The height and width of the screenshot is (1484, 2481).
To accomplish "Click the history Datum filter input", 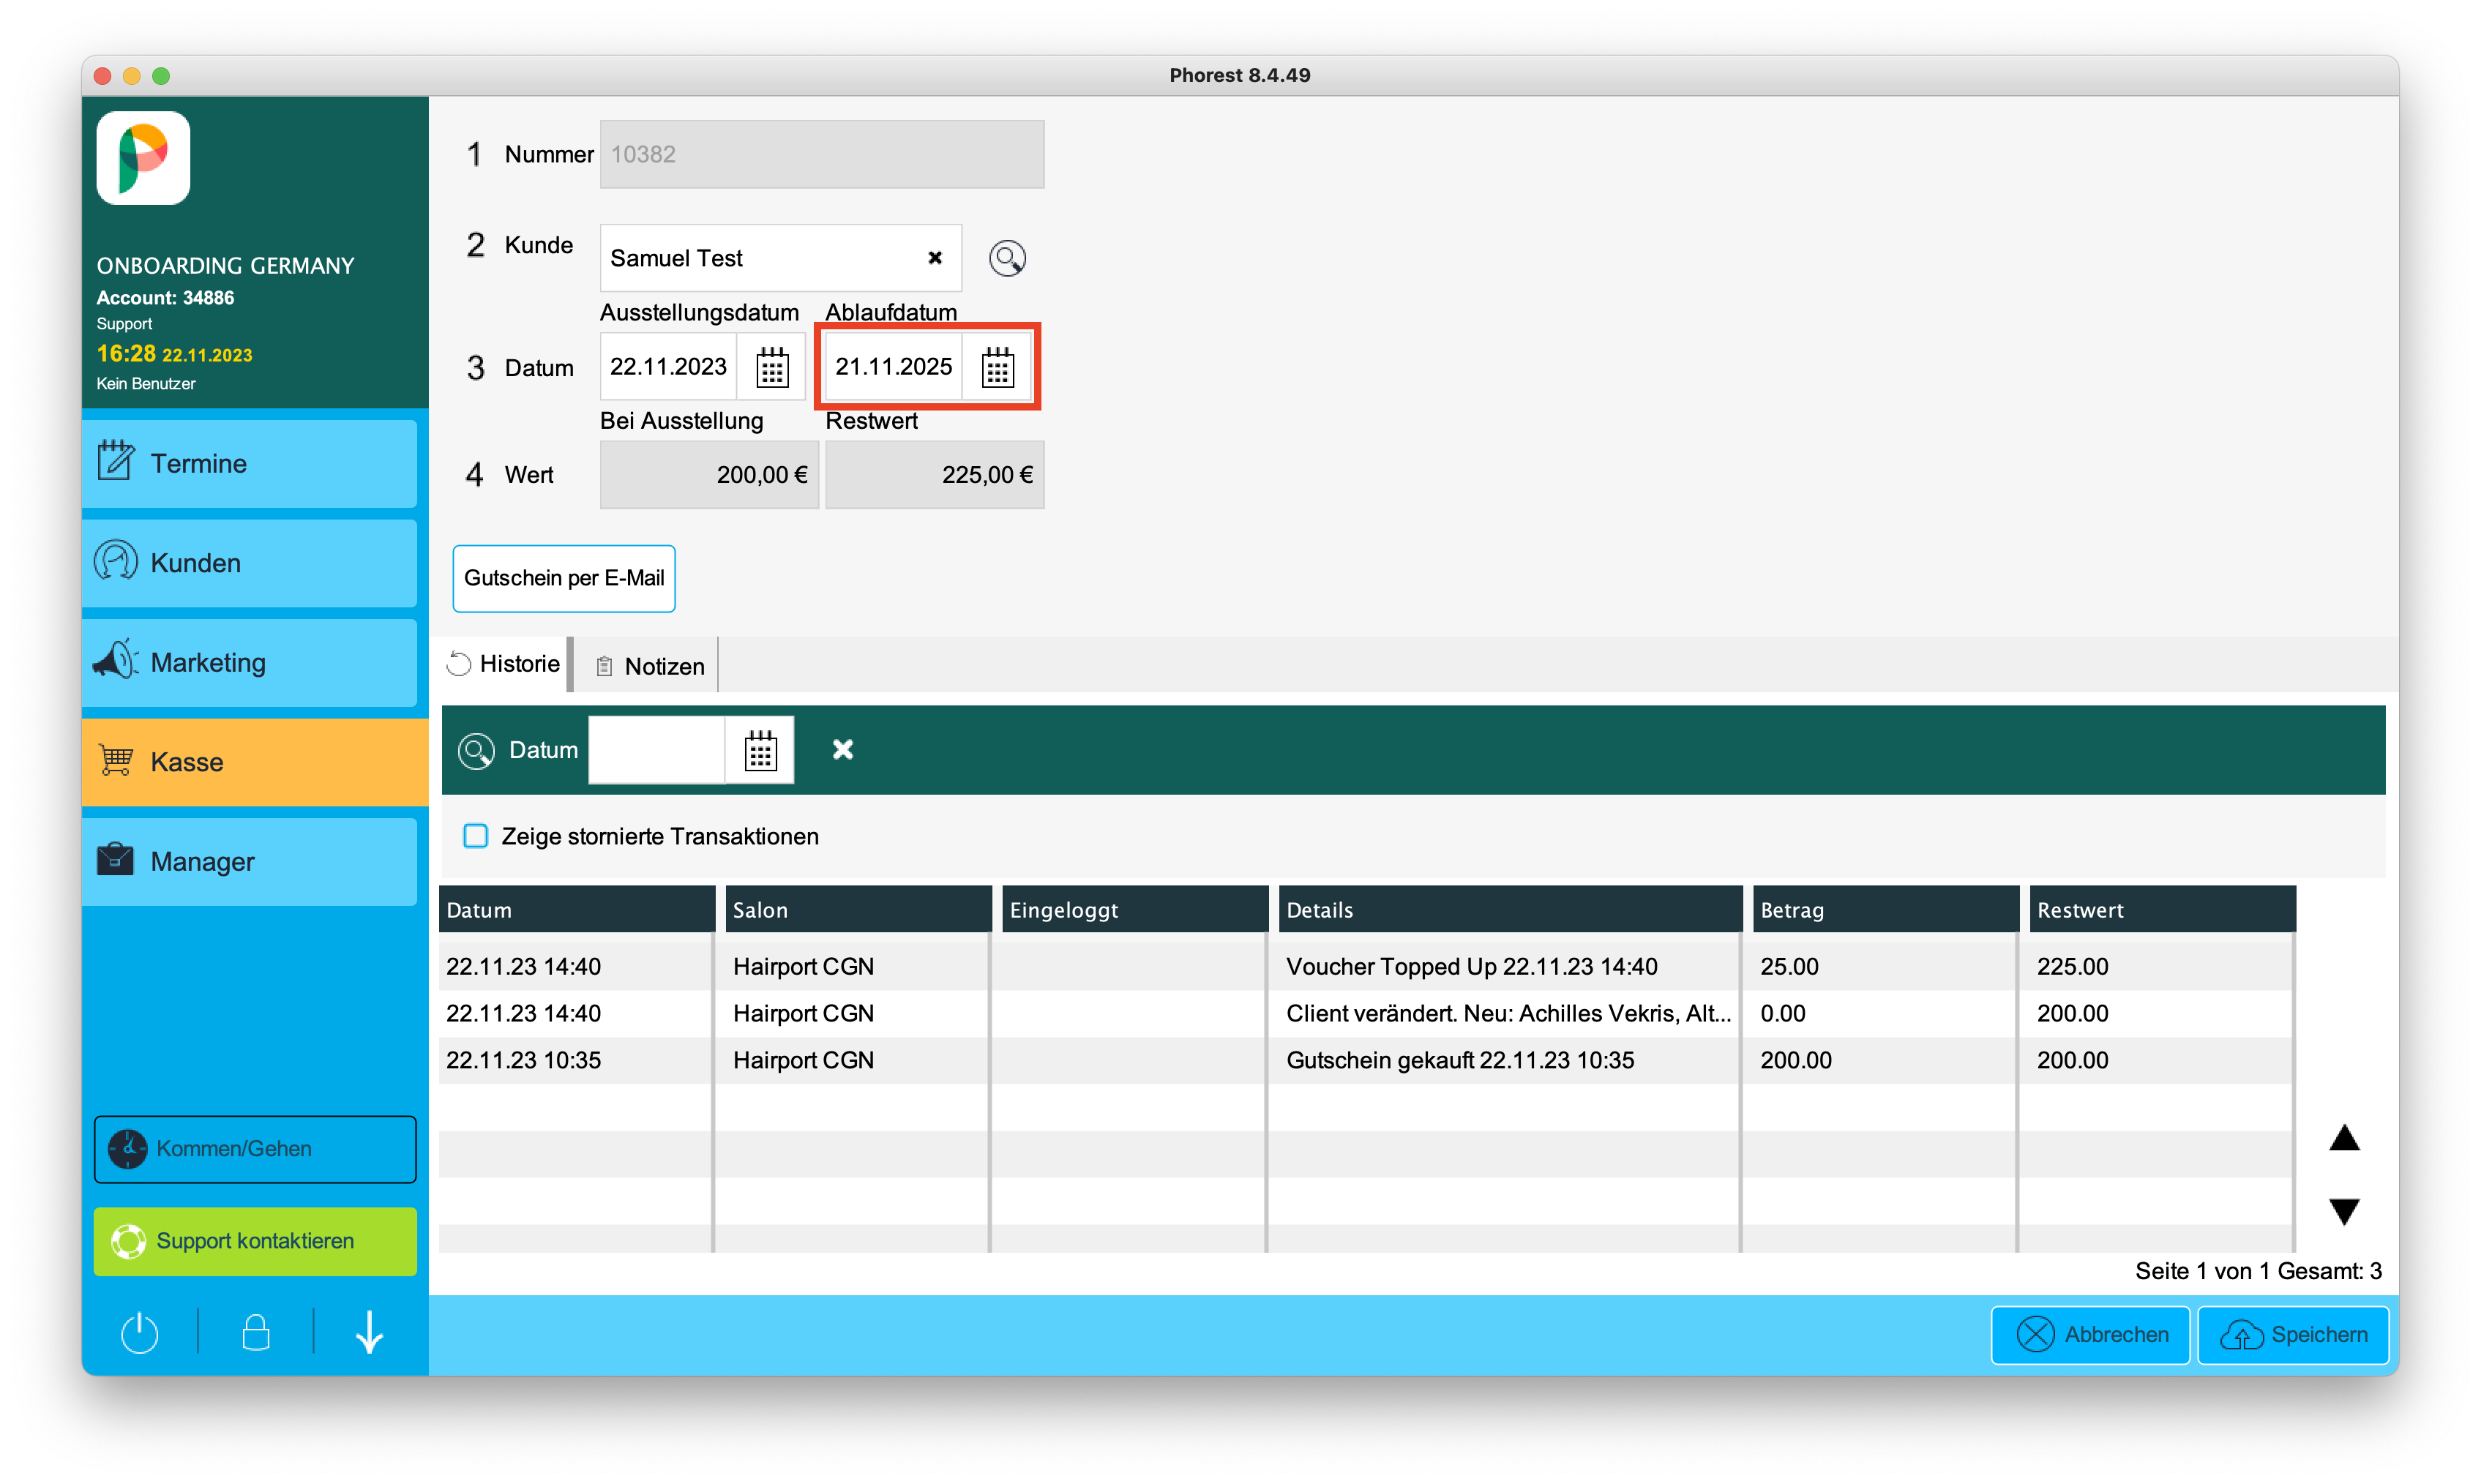I will pos(656,750).
